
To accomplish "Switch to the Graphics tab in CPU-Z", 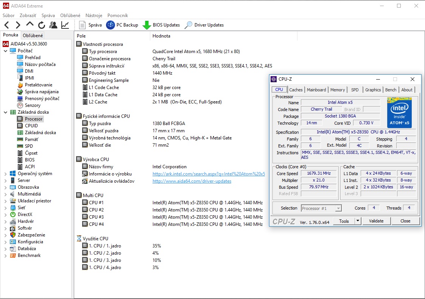I will pyautogui.click(x=373, y=90).
